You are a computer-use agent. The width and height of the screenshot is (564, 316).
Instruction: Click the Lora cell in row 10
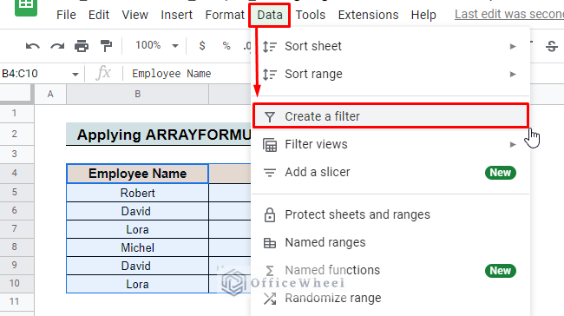(x=137, y=285)
